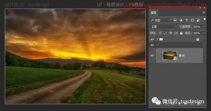Filter layers by smart object icon
Screen dimensions: 211x111
(x=198, y=20)
